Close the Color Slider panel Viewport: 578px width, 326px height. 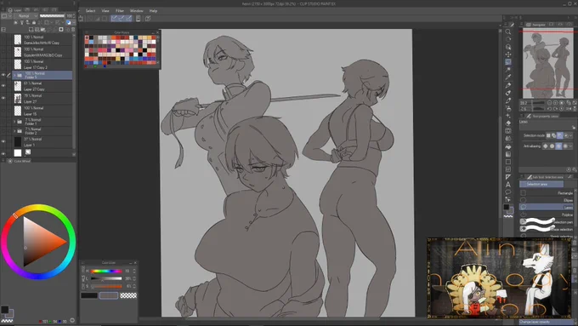pyautogui.click(x=135, y=262)
